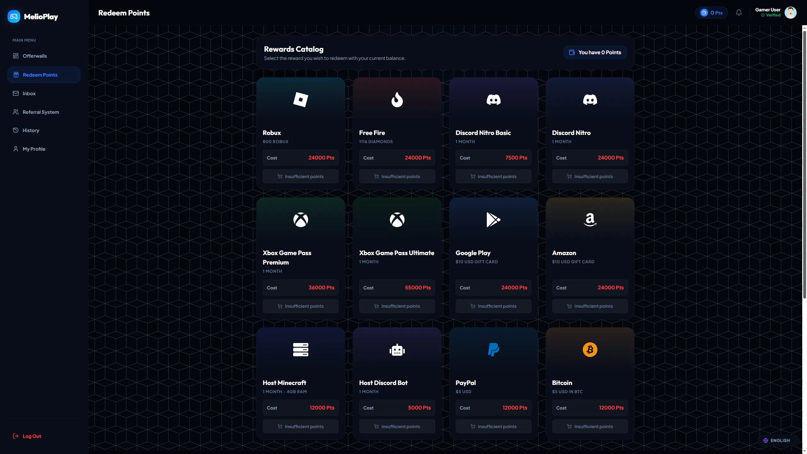Click Insufficient points under Bitcoin
Image resolution: width=807 pixels, height=454 pixels.
[x=590, y=426]
